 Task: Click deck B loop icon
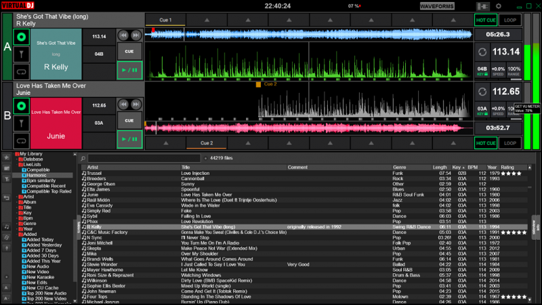coord(21,141)
